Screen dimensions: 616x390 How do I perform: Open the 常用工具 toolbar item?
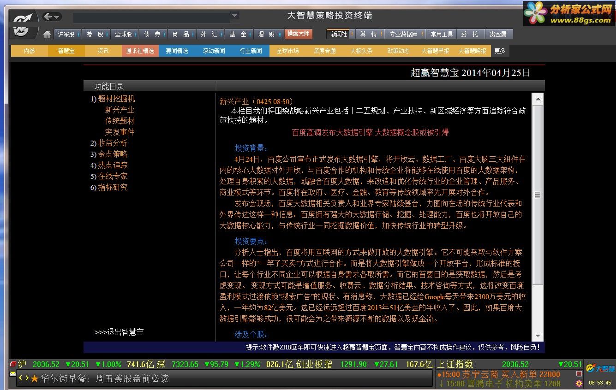coord(442,34)
